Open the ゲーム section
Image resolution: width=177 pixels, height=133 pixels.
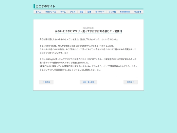(x=63, y=12)
